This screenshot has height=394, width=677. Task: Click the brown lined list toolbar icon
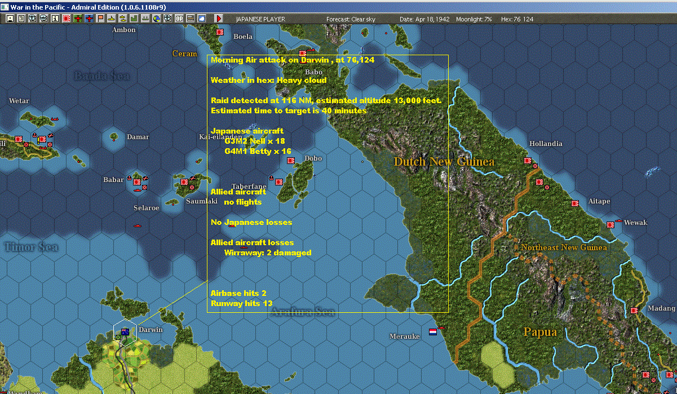(191, 19)
